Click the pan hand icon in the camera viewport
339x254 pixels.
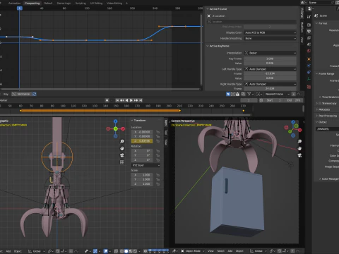pos(299,148)
